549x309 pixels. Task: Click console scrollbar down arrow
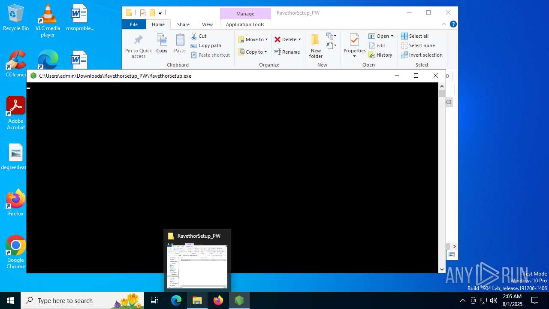coord(442,270)
